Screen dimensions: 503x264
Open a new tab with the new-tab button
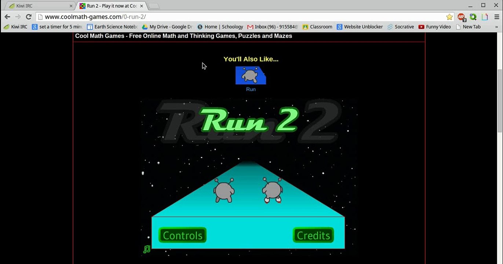click(x=154, y=6)
